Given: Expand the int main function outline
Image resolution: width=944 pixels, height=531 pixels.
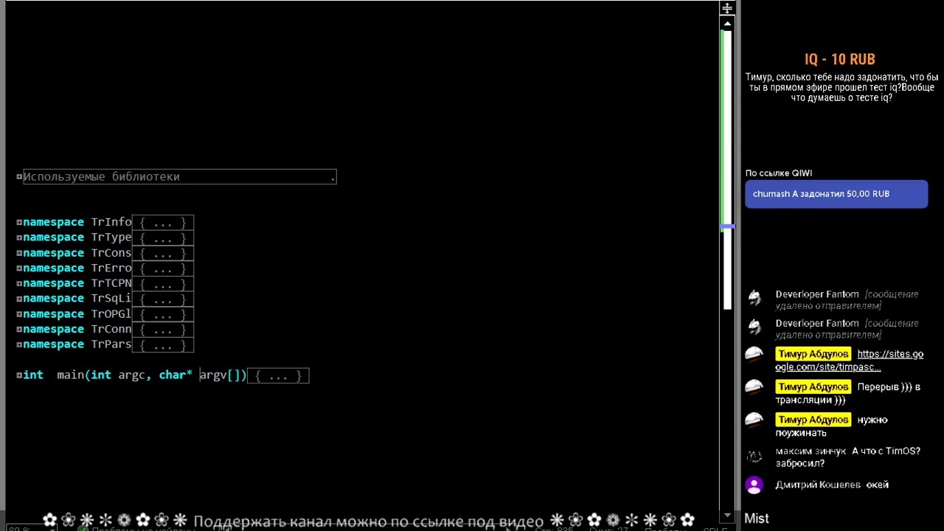Looking at the screenshot, I should click(19, 375).
